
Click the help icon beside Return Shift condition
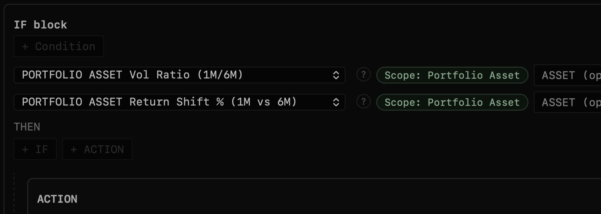coord(364,102)
